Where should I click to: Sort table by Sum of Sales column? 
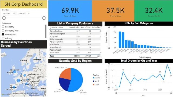coord(74,27)
